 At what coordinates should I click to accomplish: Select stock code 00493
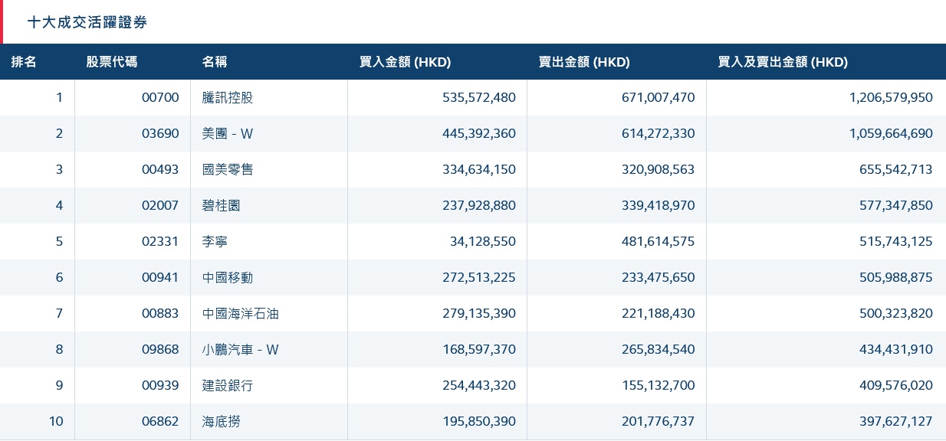(160, 169)
